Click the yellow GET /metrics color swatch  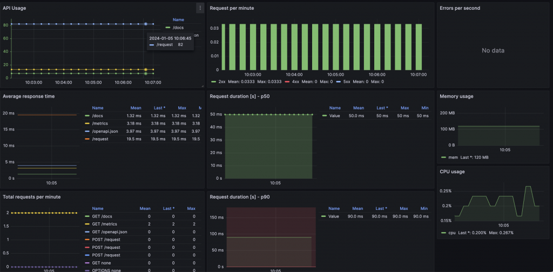[87, 224]
